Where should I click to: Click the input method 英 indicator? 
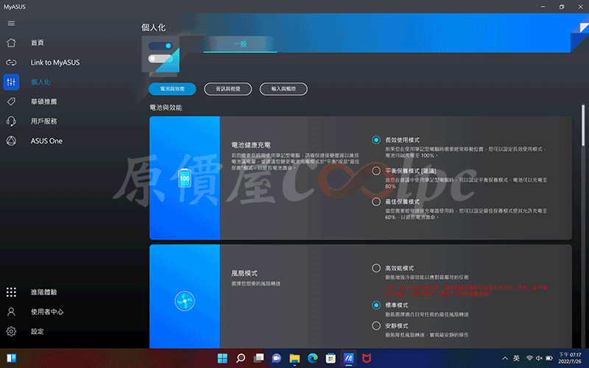pyautogui.click(x=517, y=358)
